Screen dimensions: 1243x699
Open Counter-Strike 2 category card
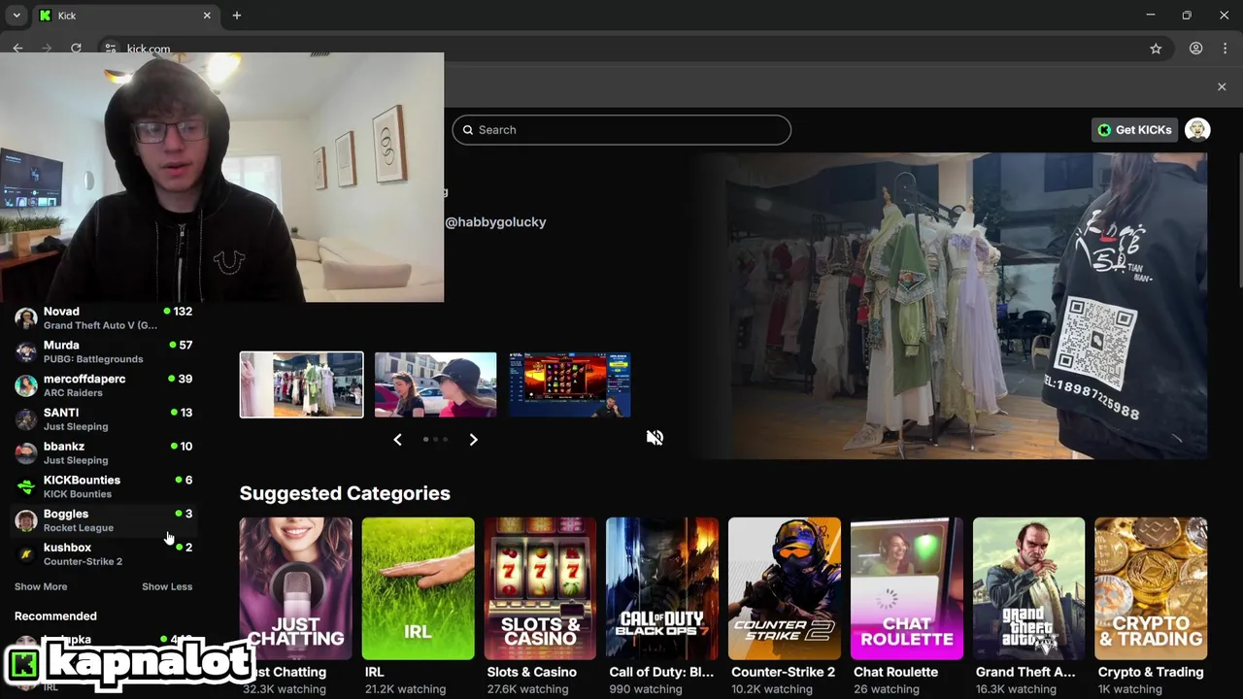[785, 588]
